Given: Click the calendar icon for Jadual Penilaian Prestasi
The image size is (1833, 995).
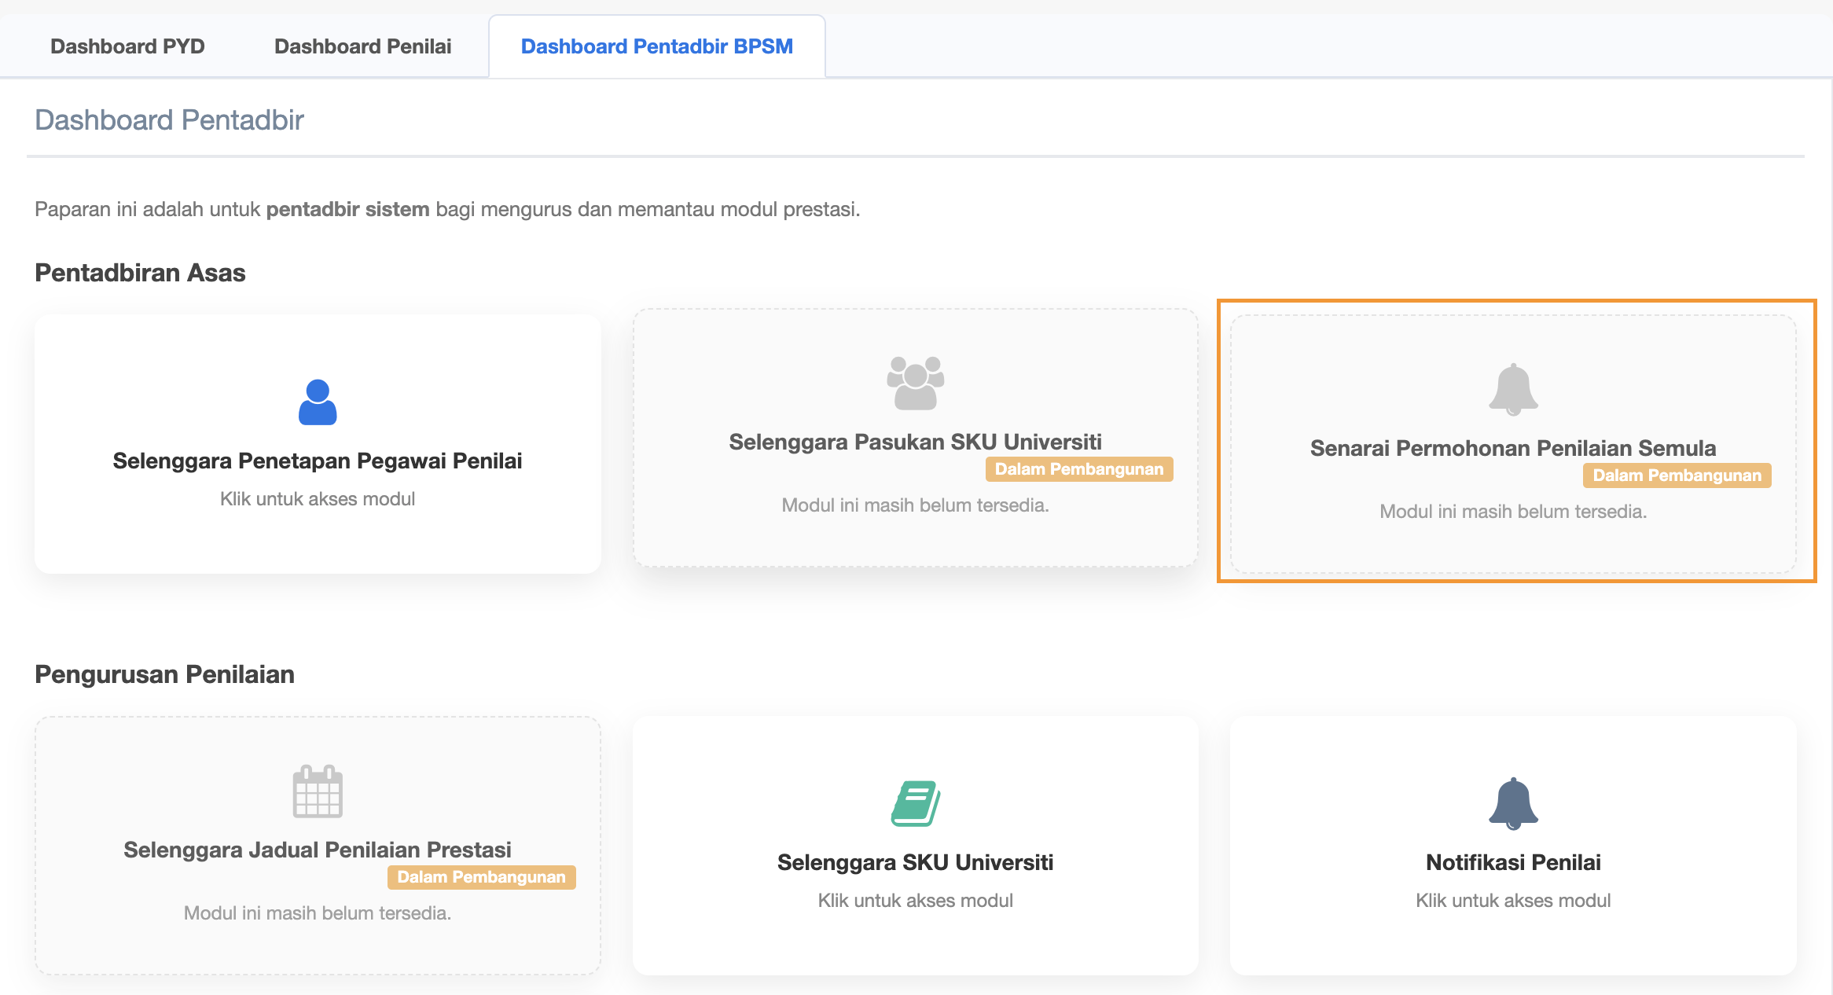Looking at the screenshot, I should click(x=318, y=791).
